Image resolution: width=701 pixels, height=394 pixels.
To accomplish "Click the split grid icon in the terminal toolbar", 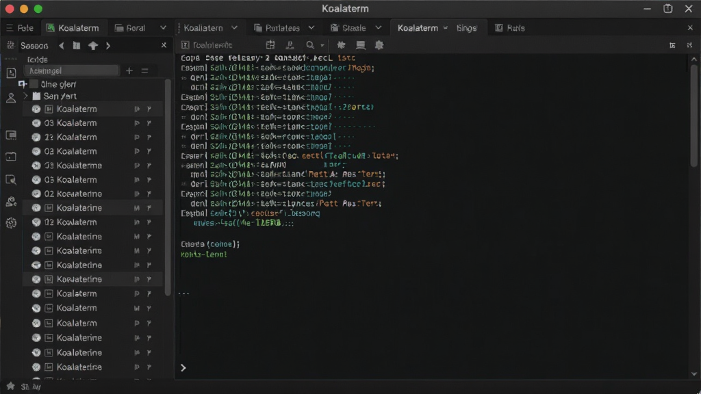I will coord(270,44).
